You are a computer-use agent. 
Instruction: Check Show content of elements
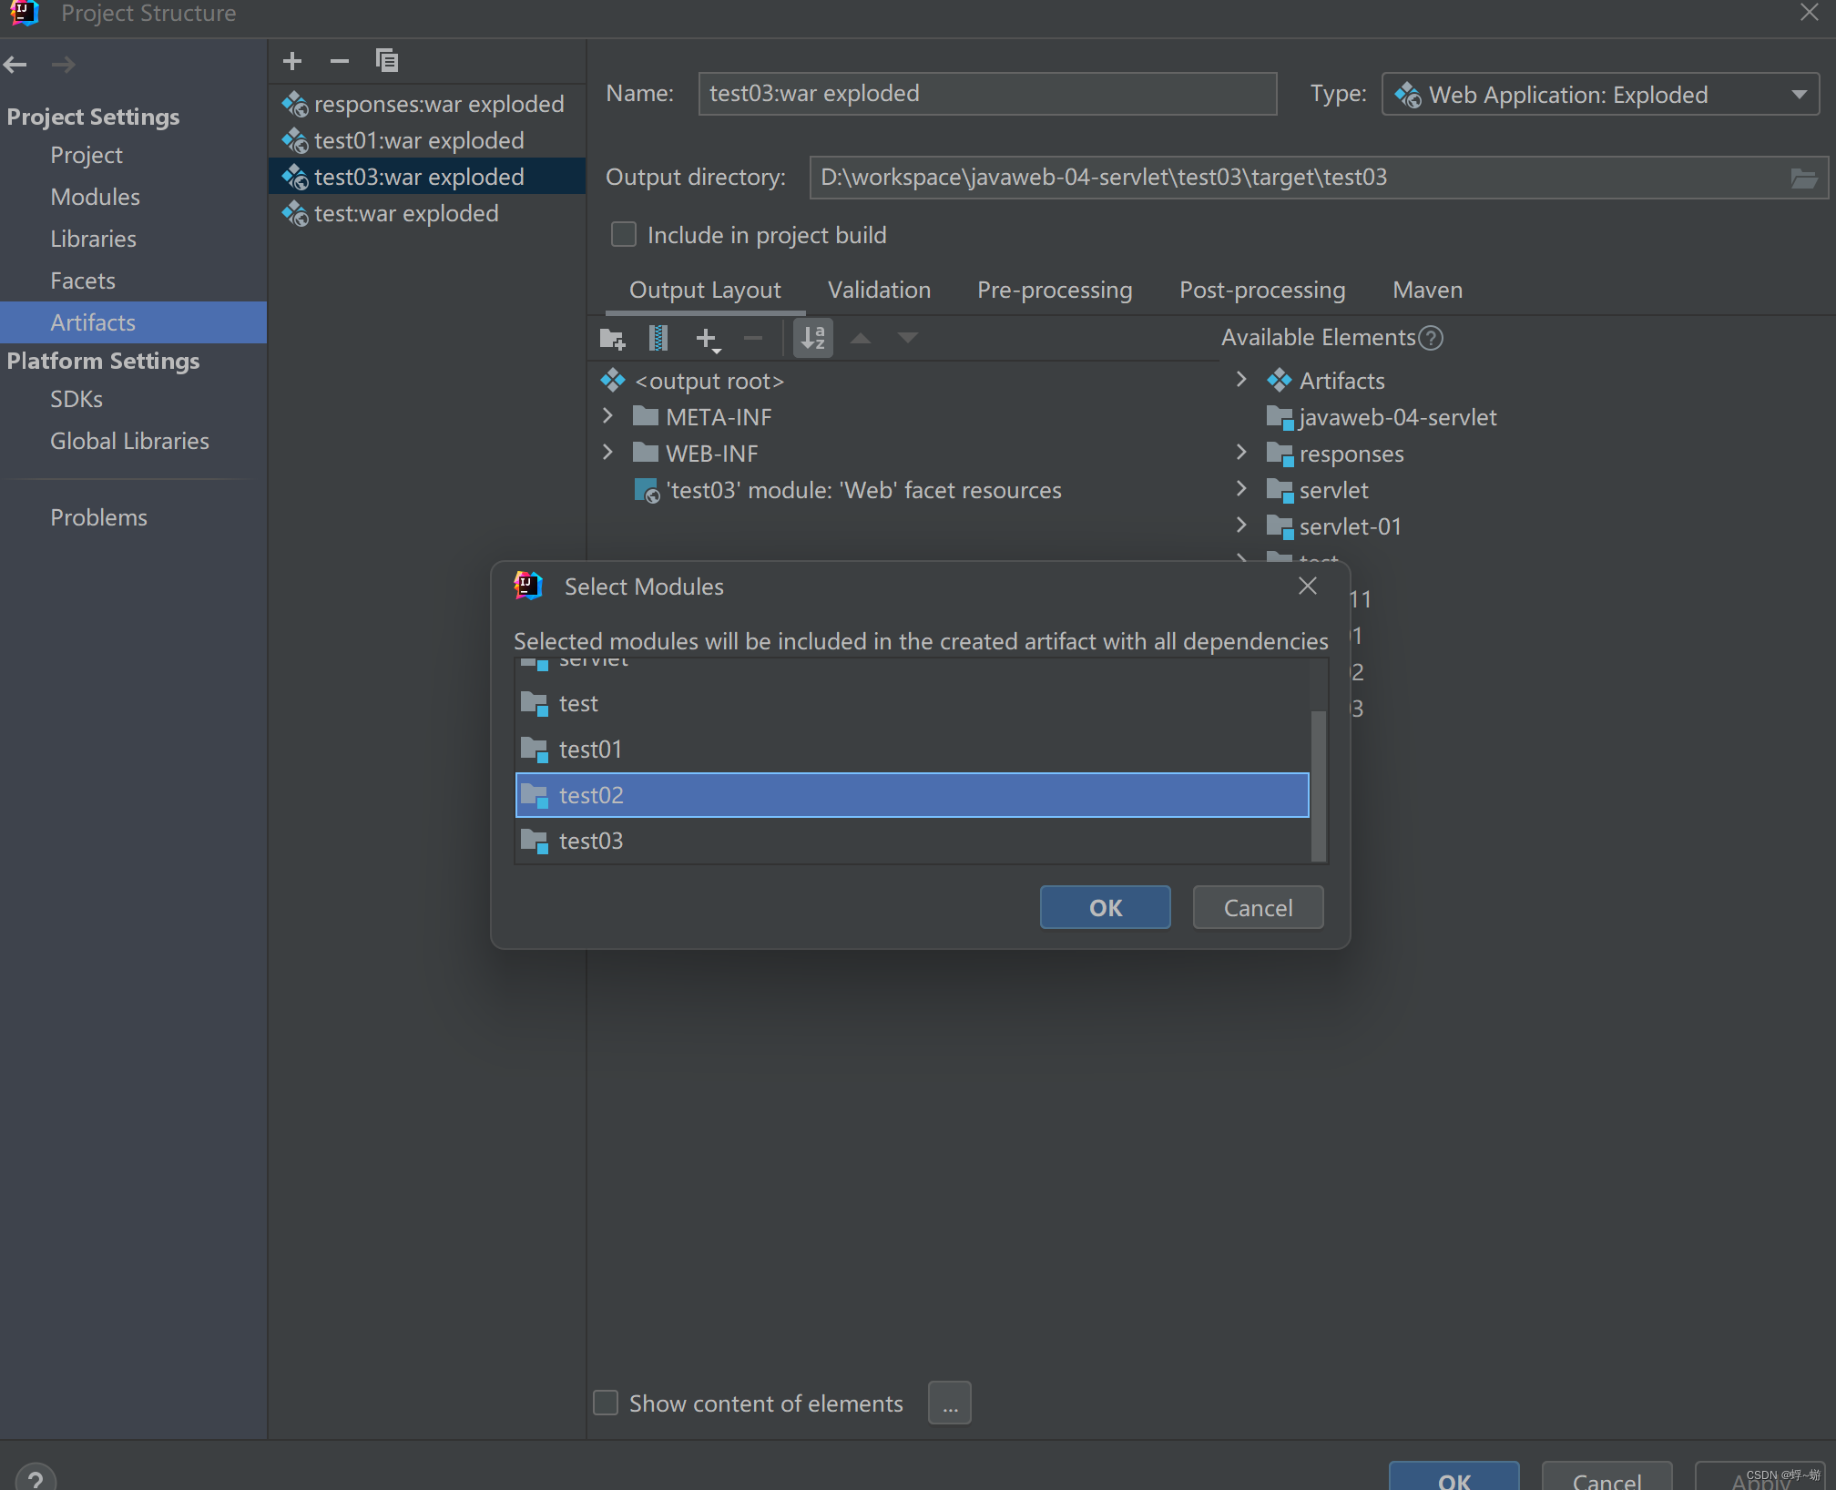click(x=606, y=1403)
